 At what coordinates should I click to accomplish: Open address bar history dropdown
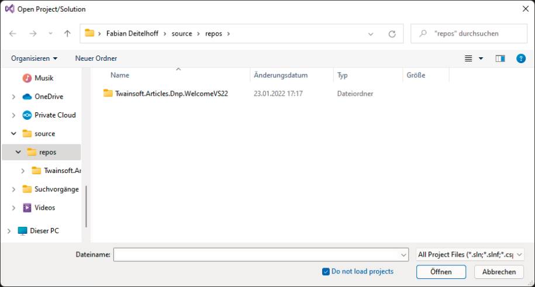pyautogui.click(x=371, y=34)
